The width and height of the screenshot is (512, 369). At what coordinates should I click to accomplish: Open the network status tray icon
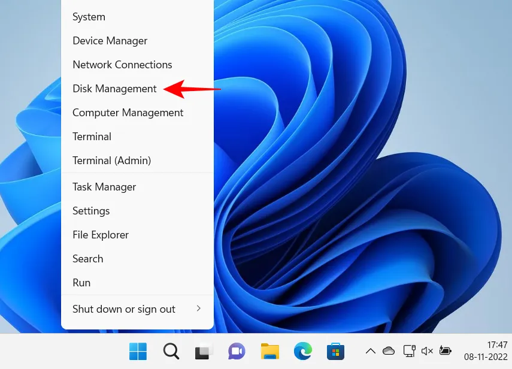409,351
